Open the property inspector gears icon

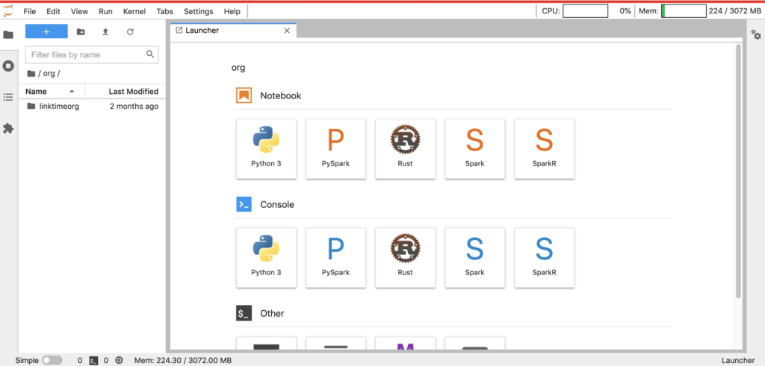pos(756,34)
